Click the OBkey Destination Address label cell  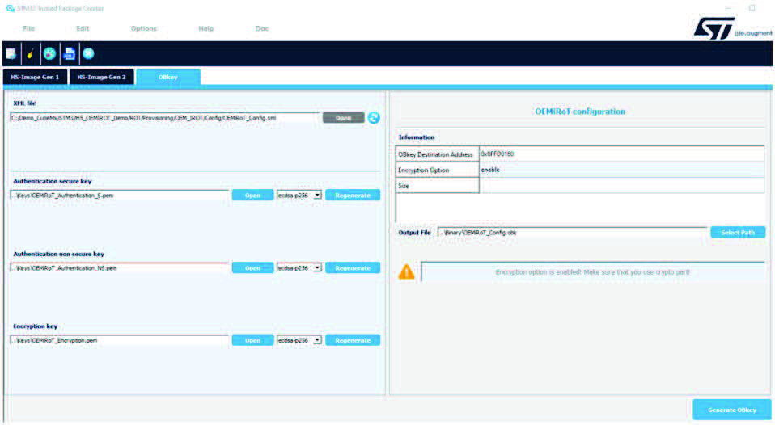pos(438,154)
